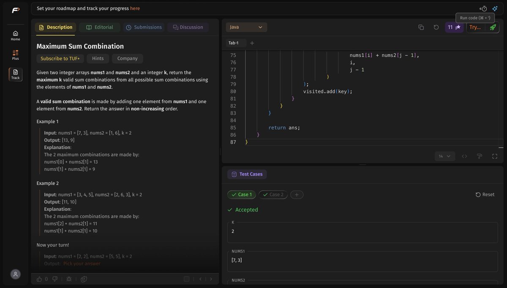Open the font size 14 dropdown
The image size is (507, 288).
[445, 156]
